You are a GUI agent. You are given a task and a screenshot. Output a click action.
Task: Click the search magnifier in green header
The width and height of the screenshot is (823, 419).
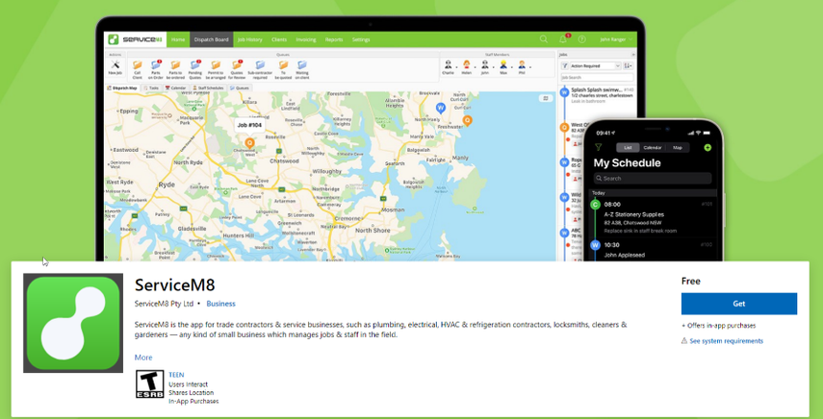click(x=544, y=39)
